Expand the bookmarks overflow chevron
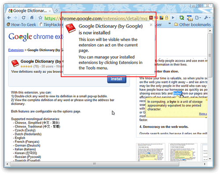 [169, 23]
